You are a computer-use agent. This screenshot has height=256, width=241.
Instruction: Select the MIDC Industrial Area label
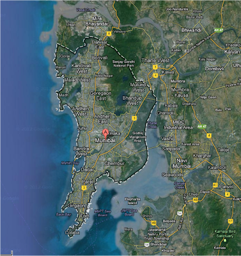(178, 125)
